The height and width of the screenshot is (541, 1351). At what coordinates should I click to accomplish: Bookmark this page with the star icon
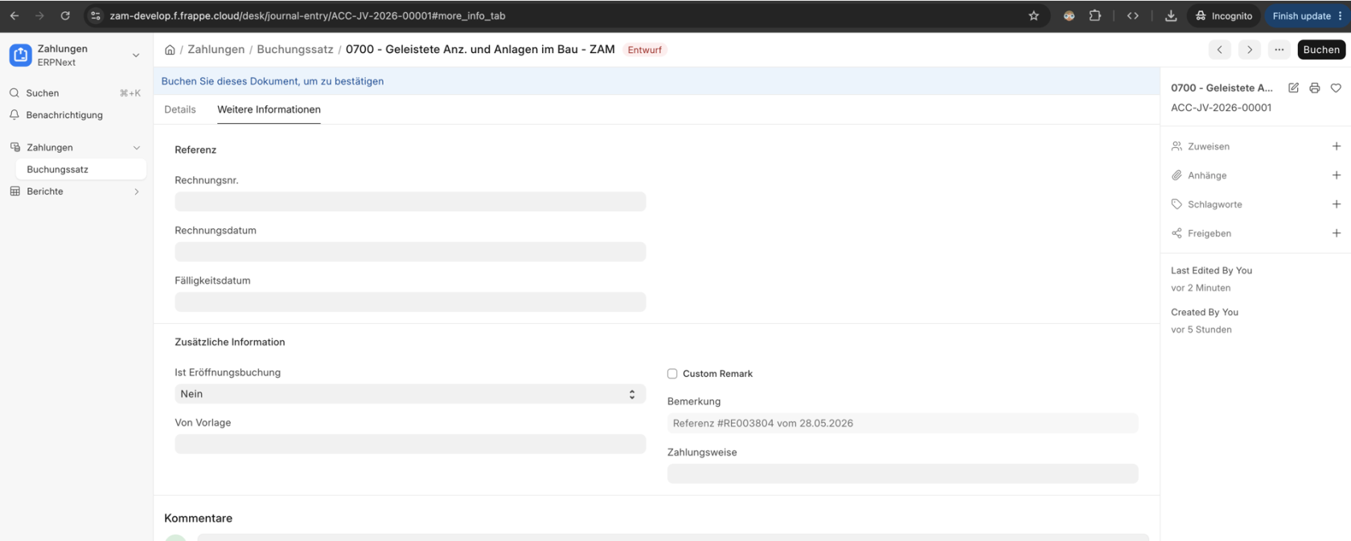[x=1034, y=15]
